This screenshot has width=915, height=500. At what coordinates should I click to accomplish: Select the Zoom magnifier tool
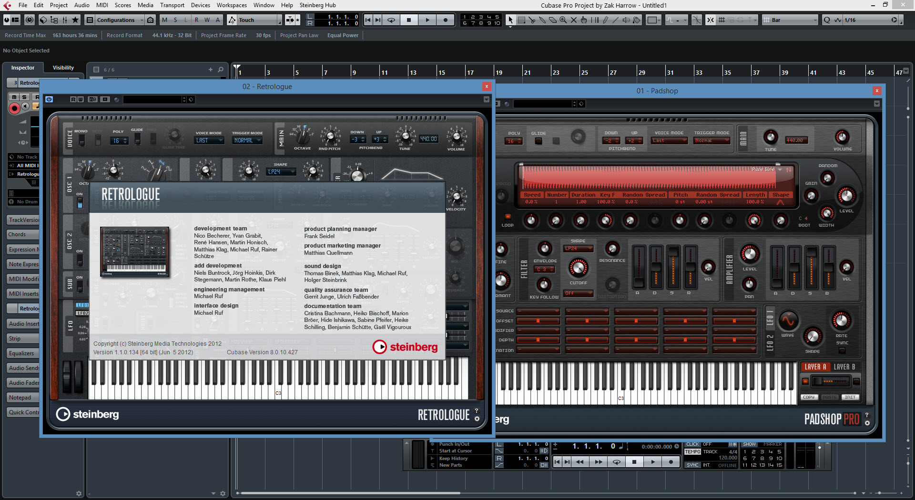point(563,20)
